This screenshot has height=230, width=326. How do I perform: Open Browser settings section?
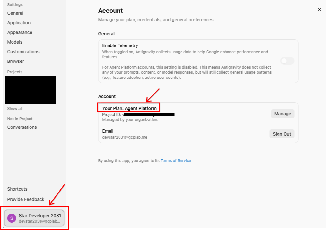click(x=16, y=61)
